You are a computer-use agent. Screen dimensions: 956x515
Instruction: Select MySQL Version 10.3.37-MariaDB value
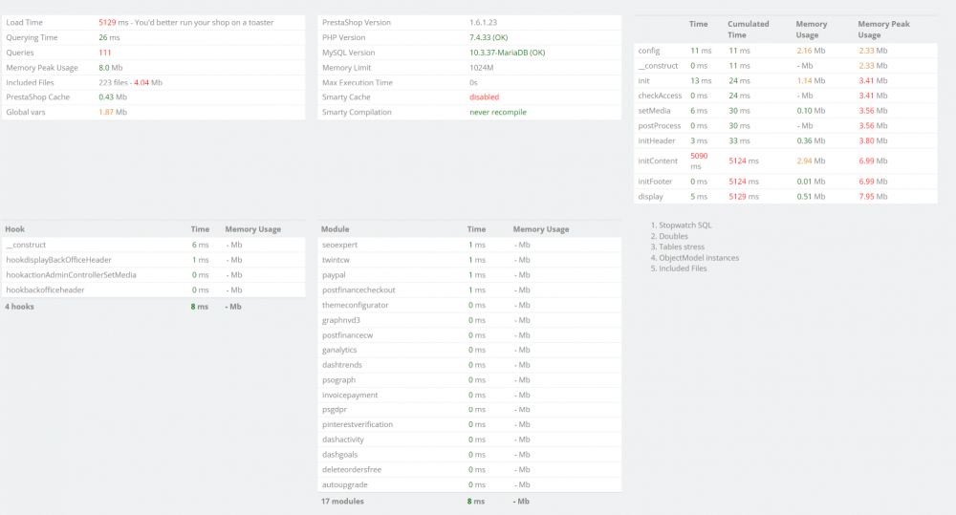point(508,53)
